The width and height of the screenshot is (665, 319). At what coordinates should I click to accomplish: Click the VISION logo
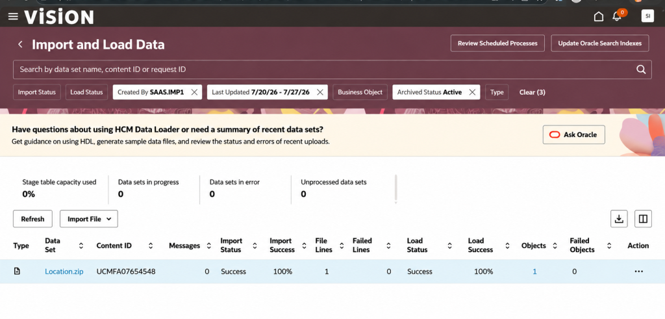tap(59, 16)
